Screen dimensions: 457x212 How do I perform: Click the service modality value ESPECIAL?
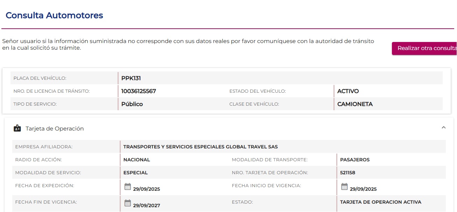135,173
